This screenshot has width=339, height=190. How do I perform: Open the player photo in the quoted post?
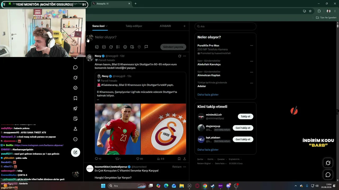click(x=118, y=129)
